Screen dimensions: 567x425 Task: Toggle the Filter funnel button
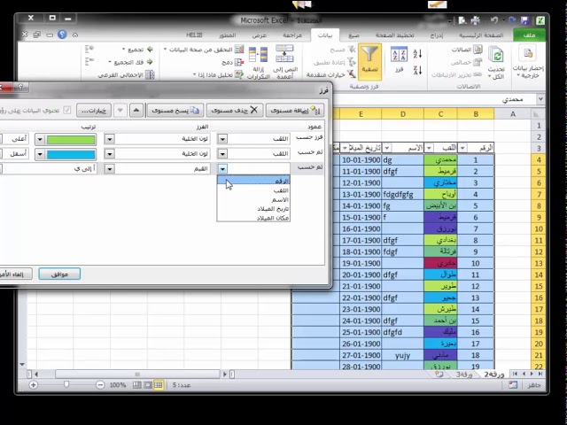(x=369, y=61)
